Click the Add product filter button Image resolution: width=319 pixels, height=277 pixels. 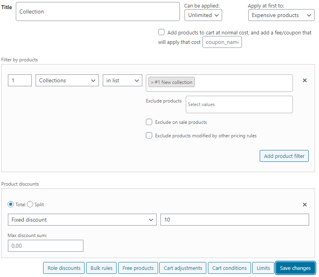284,156
